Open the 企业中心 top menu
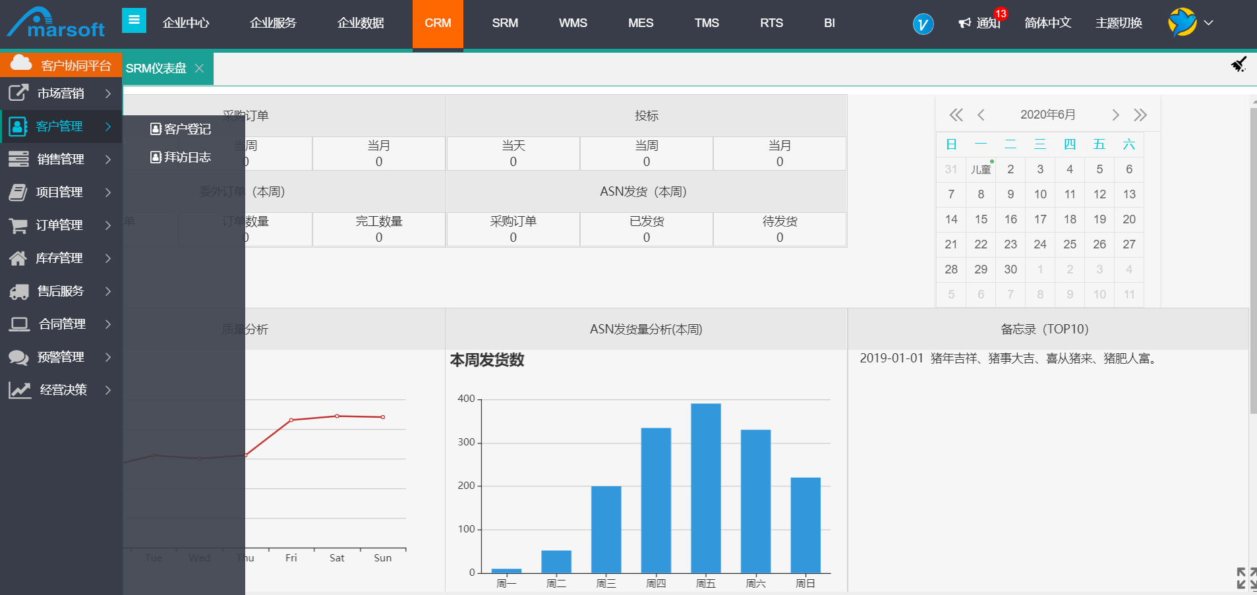This screenshot has width=1257, height=595. (x=186, y=23)
